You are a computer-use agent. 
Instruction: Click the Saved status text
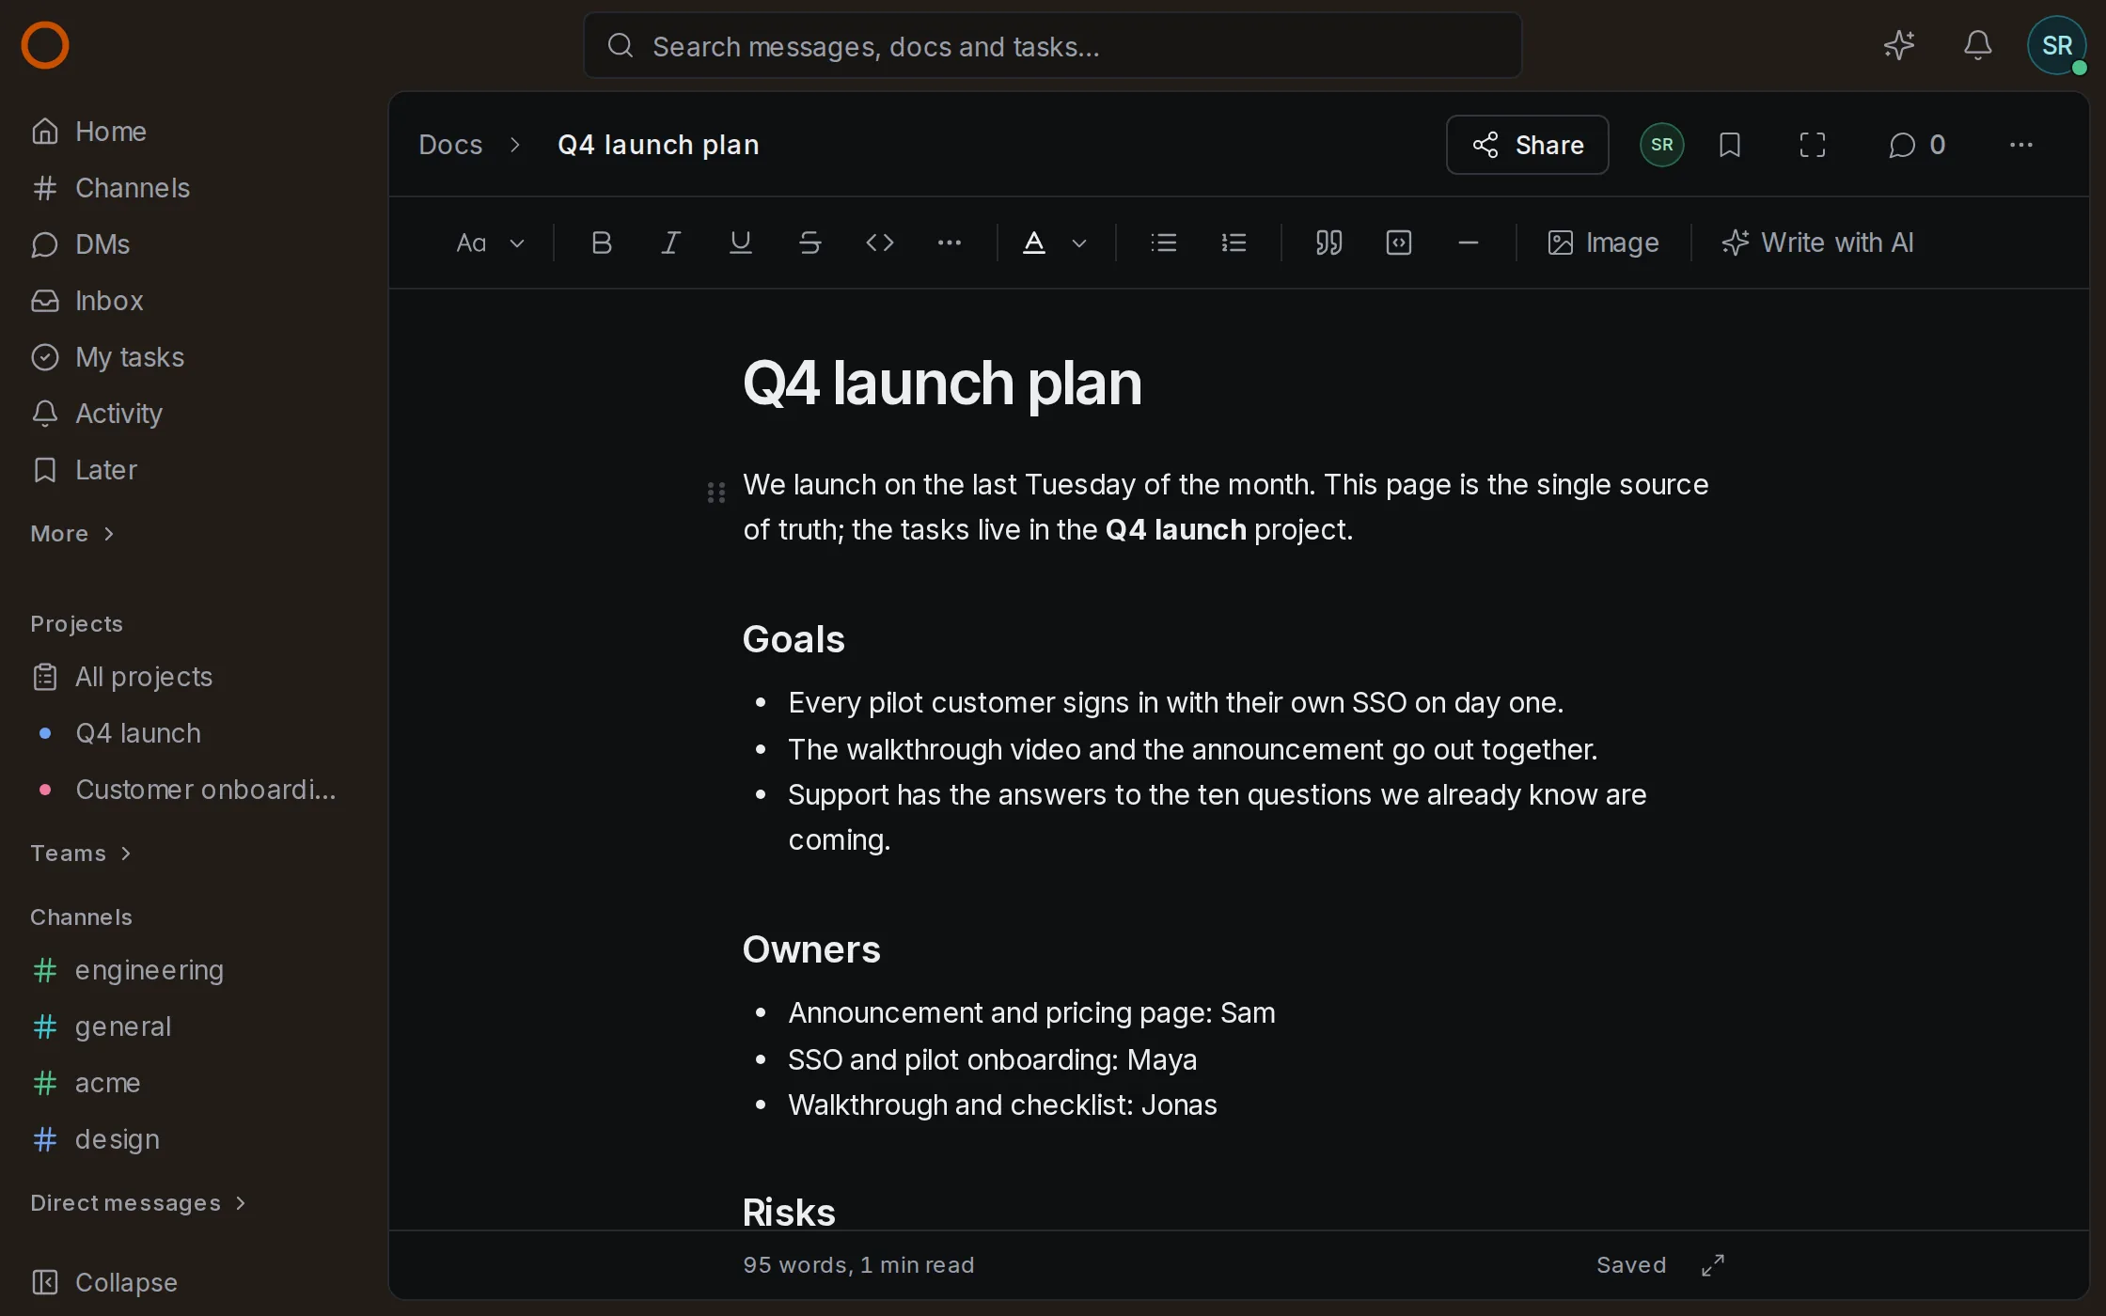1631,1265
